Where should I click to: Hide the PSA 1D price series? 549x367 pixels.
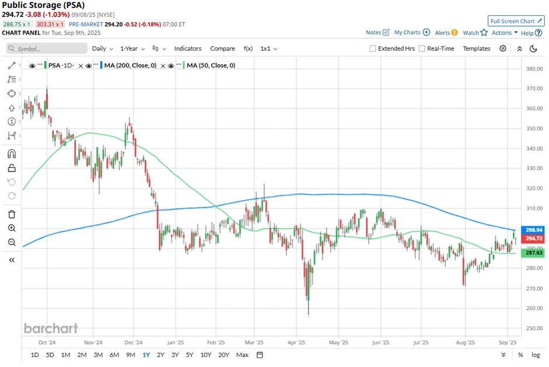click(32, 65)
